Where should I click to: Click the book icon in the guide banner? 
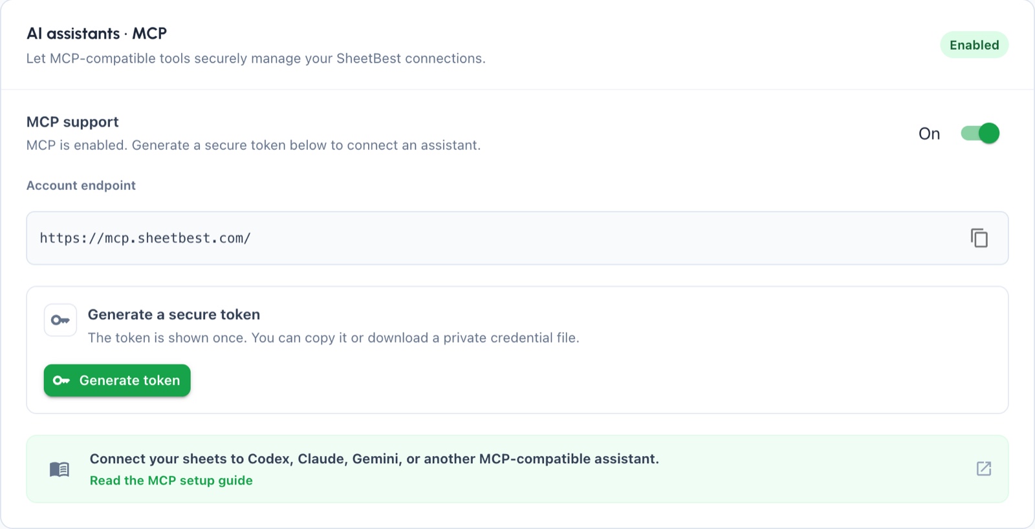click(x=60, y=469)
